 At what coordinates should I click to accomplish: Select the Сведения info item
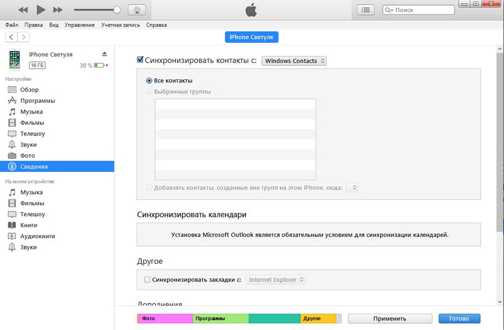57,166
